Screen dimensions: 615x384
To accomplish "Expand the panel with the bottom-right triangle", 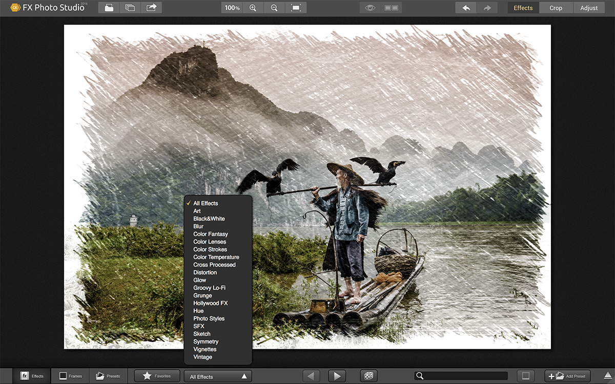I will point(607,376).
